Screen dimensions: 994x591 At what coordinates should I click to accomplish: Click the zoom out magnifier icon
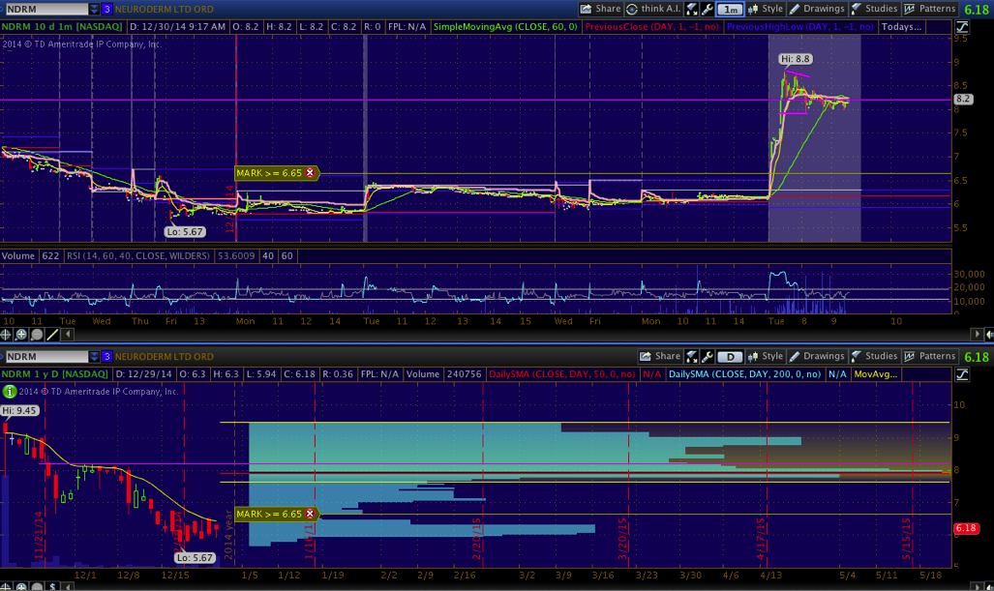(x=37, y=334)
